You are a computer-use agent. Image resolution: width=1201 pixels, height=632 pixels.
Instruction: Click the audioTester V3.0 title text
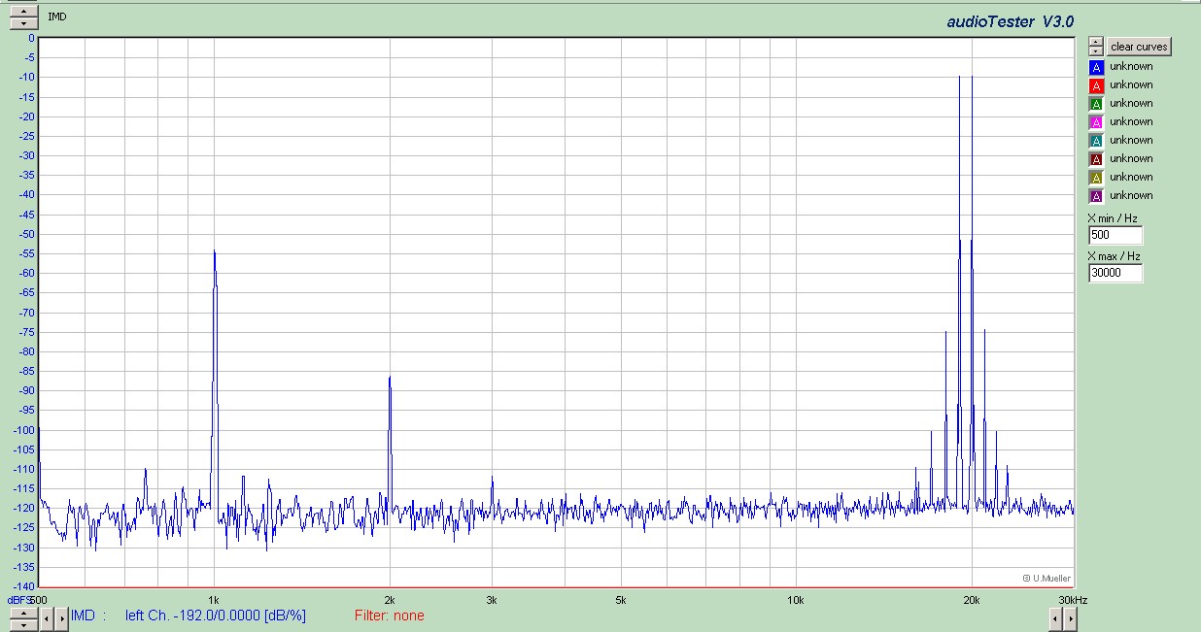[x=1010, y=21]
